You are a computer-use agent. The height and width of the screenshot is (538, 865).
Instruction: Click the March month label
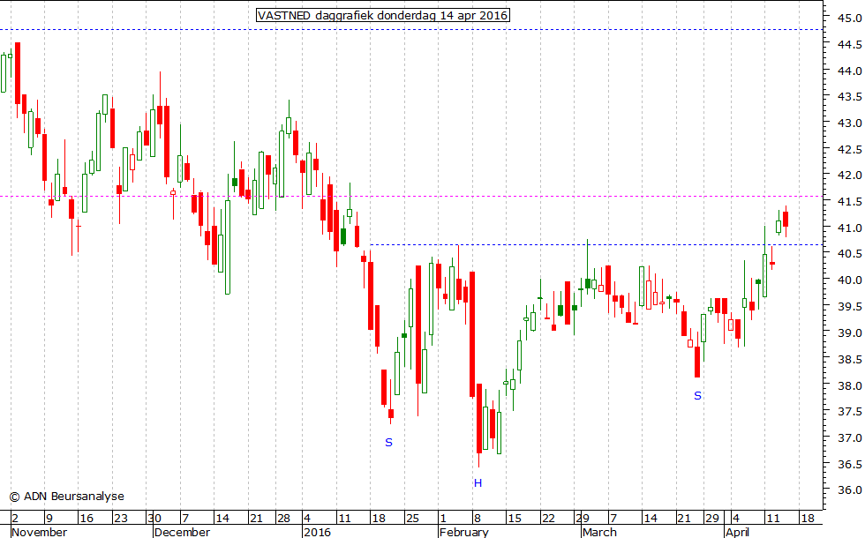point(599,532)
